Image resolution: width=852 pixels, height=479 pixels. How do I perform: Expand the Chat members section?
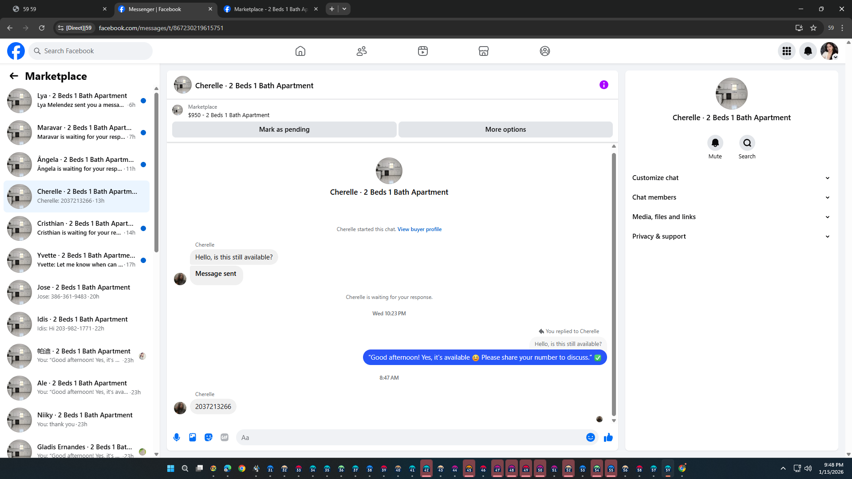pos(731,197)
